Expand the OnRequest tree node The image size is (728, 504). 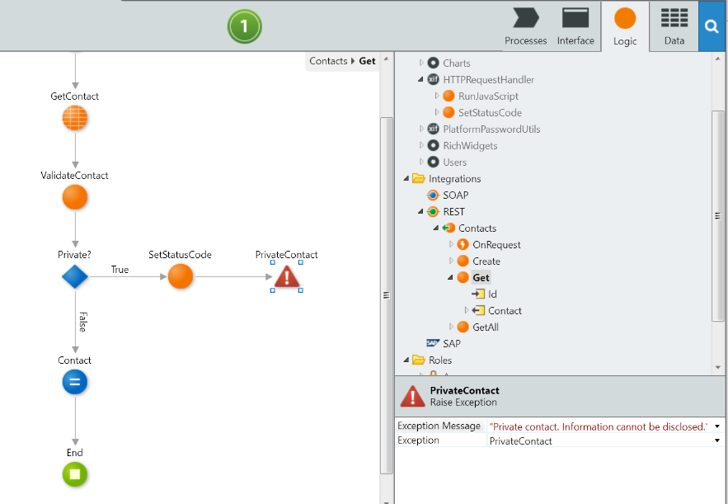(x=451, y=245)
